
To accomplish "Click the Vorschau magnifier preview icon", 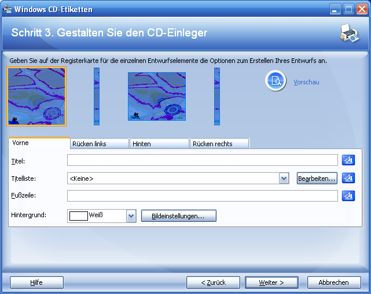I will click(x=276, y=81).
